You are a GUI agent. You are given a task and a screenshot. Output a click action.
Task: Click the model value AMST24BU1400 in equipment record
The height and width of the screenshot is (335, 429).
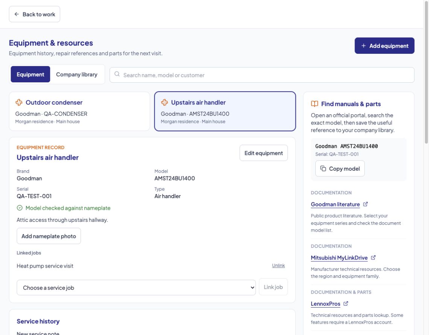point(175,179)
